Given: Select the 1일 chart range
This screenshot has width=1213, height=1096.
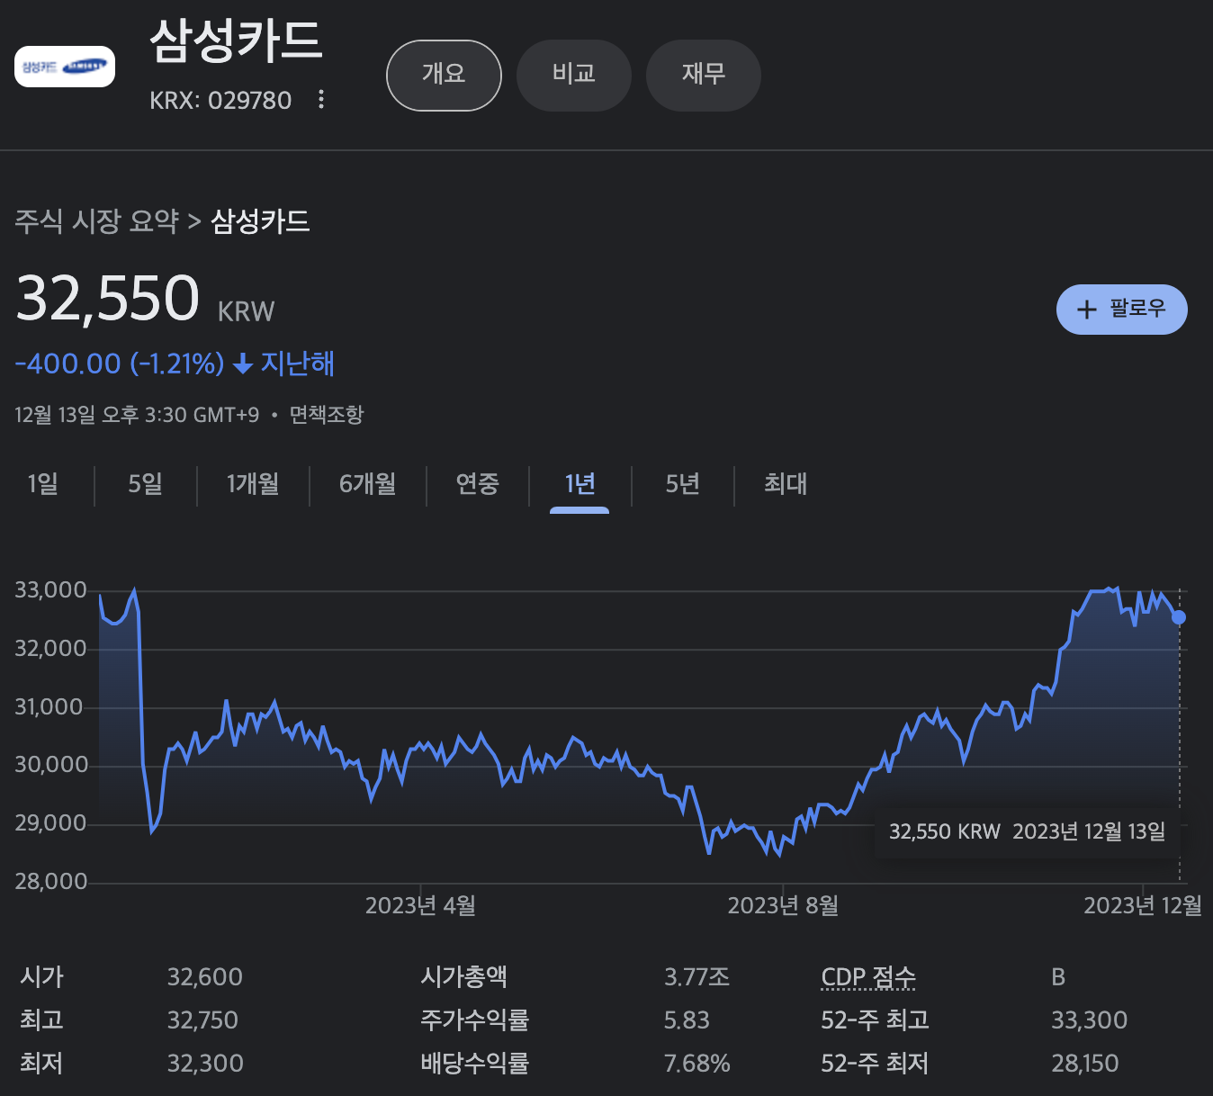Looking at the screenshot, I should pyautogui.click(x=43, y=484).
